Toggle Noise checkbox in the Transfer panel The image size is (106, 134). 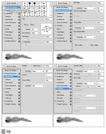[56, 92]
